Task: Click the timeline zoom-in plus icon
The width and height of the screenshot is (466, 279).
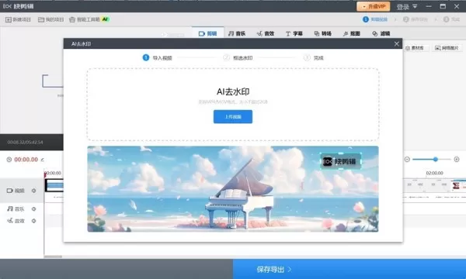Action: (x=457, y=160)
